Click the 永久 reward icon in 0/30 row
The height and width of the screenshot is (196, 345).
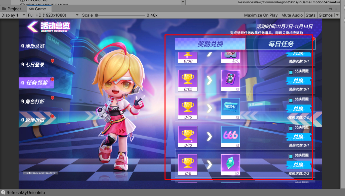pyautogui.click(x=230, y=58)
